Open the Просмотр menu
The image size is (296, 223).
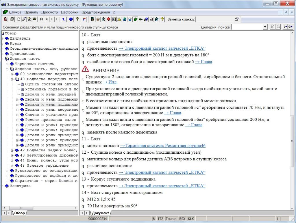(x=49, y=12)
